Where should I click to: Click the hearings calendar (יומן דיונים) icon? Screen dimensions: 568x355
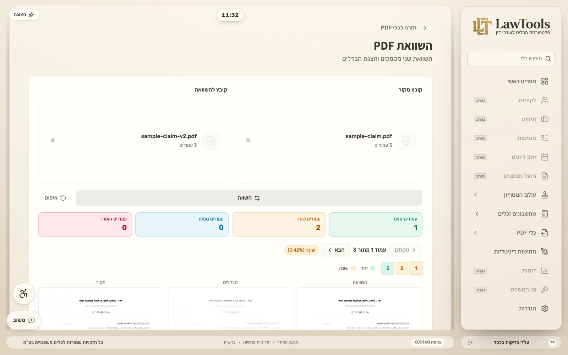pyautogui.click(x=545, y=157)
